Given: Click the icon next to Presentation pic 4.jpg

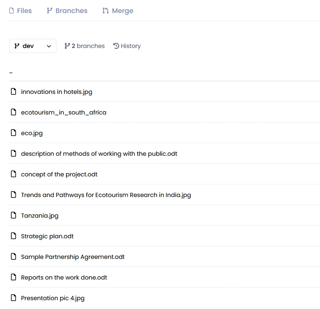Looking at the screenshot, I should (x=13, y=298).
